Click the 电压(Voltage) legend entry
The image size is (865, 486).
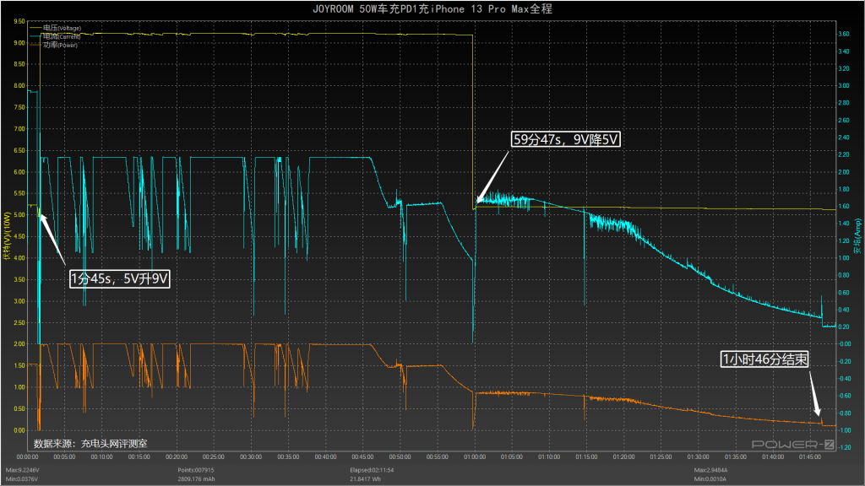(x=55, y=28)
